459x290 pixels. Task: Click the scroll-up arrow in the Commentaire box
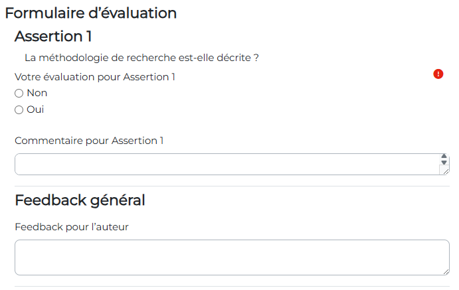(444, 157)
